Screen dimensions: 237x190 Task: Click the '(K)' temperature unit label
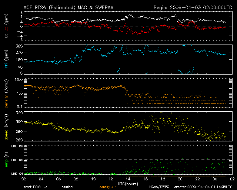pyautogui.click(x=6, y=155)
